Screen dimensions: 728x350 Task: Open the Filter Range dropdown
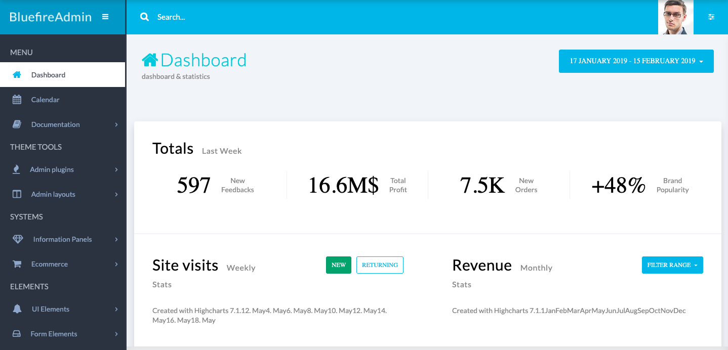tap(672, 265)
